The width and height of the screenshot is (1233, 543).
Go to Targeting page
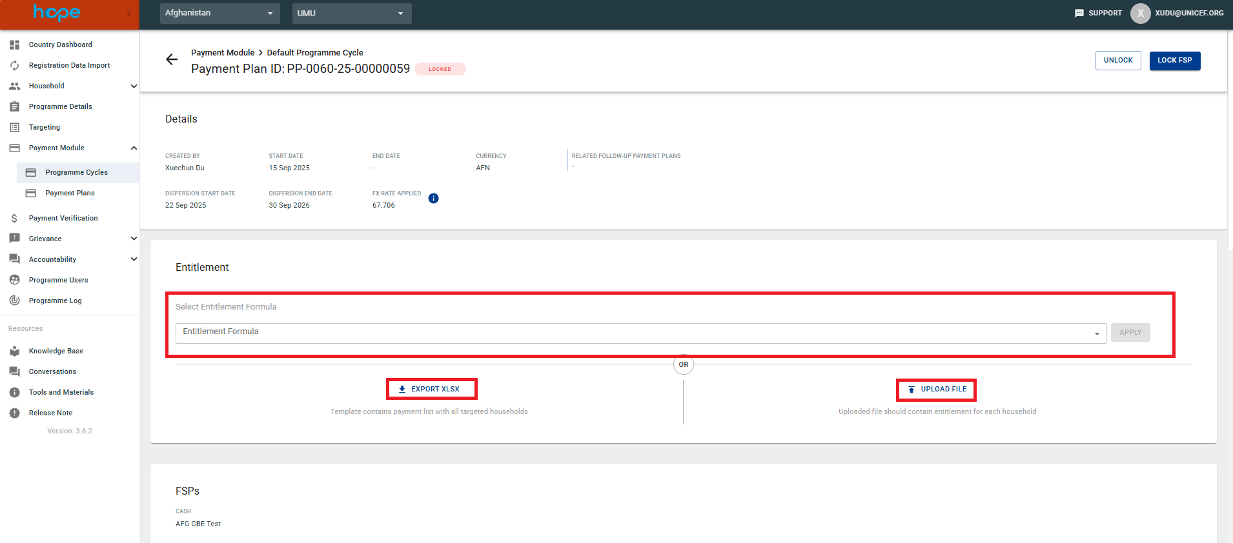[45, 127]
